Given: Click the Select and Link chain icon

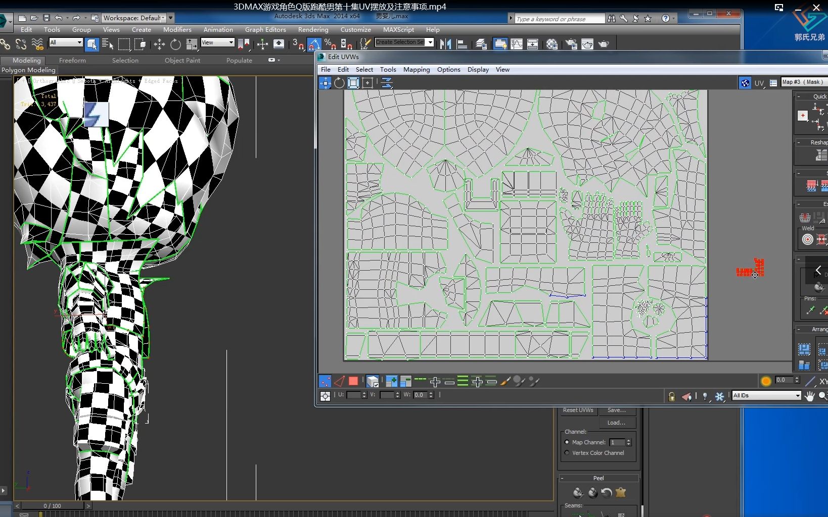Looking at the screenshot, I should pyautogui.click(x=6, y=44).
